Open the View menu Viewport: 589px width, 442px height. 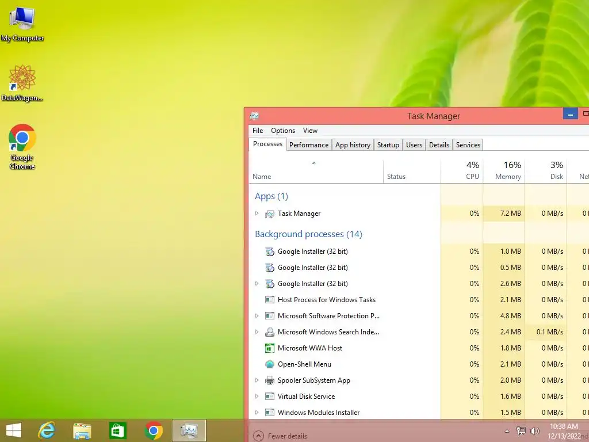[310, 131]
